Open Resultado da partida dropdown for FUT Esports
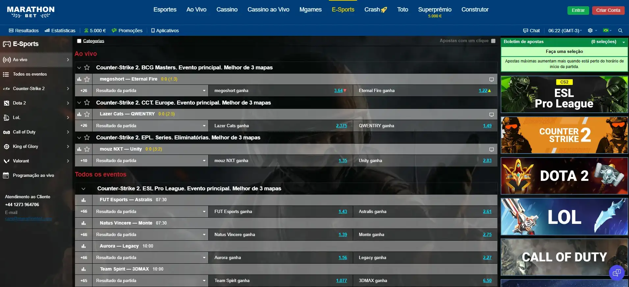This screenshot has width=629, height=287. pyautogui.click(x=150, y=212)
